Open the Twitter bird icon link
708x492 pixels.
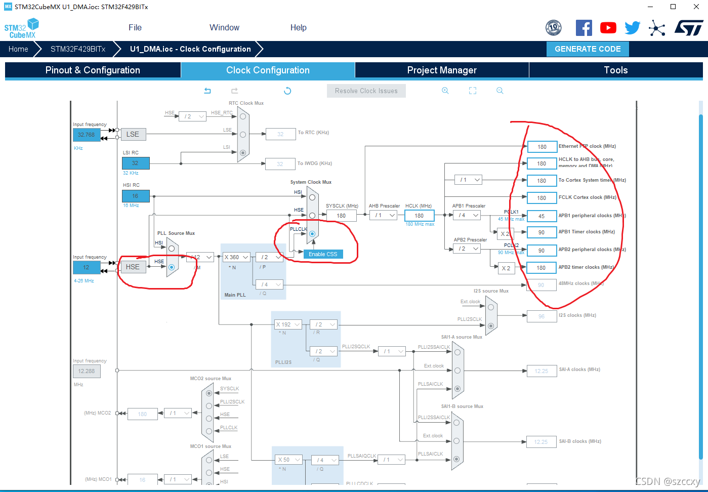[x=633, y=28]
